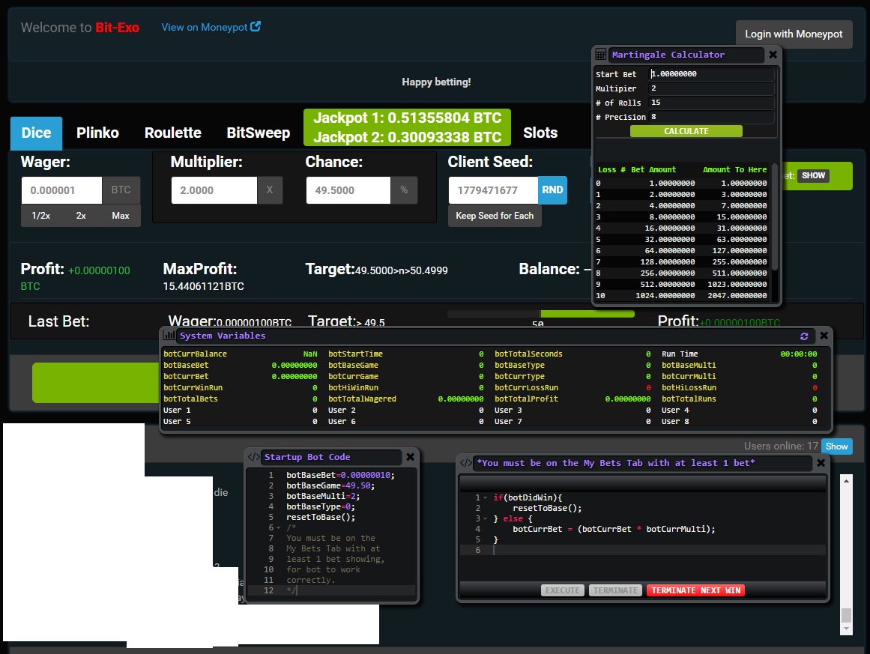Open the BitSweep tab

coord(258,133)
